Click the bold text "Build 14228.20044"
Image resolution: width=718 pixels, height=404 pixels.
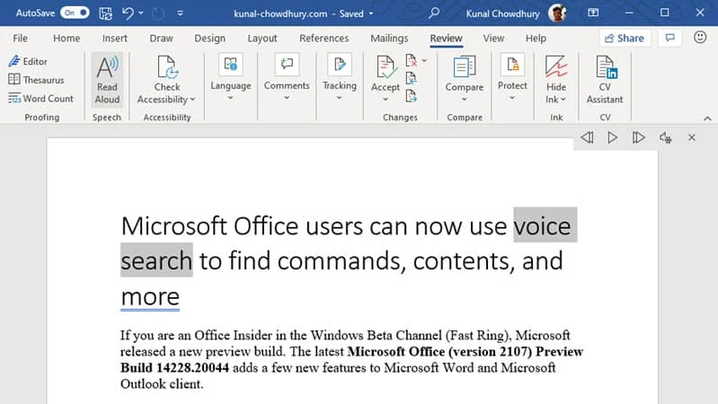point(174,368)
